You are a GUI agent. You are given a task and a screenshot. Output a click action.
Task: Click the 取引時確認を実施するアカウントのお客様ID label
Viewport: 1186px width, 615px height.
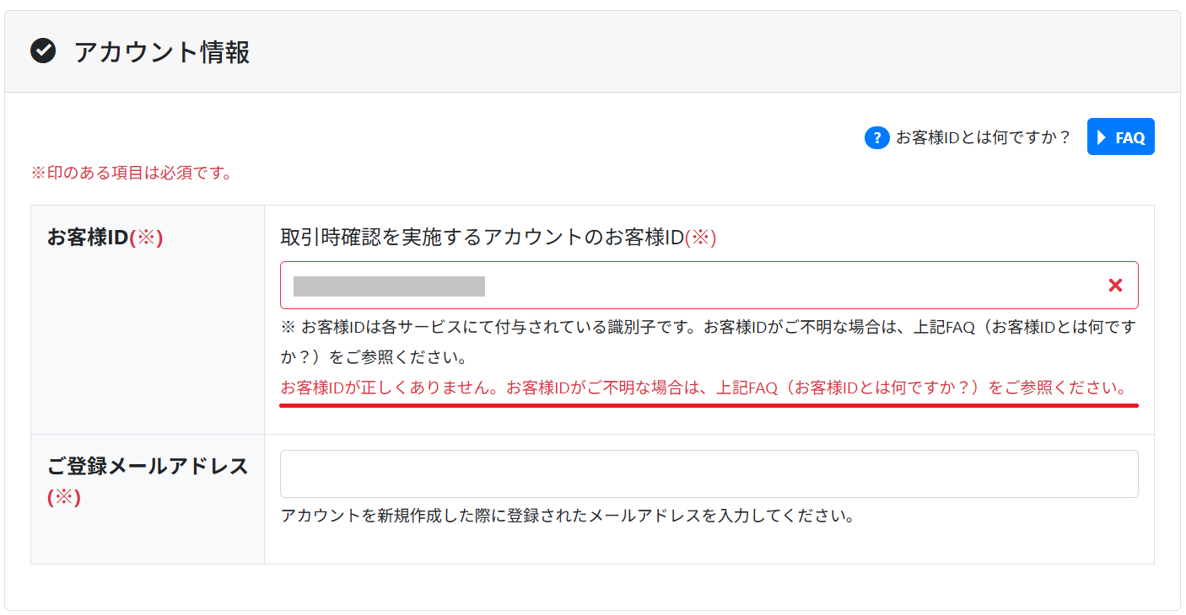499,238
